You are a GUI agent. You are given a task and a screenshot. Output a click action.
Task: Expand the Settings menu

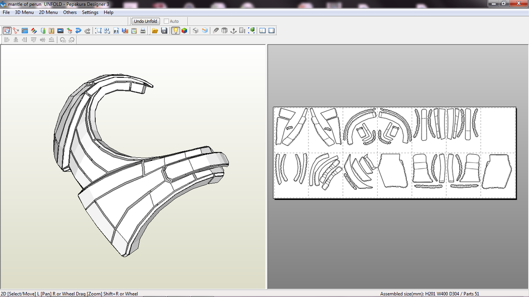coord(90,12)
